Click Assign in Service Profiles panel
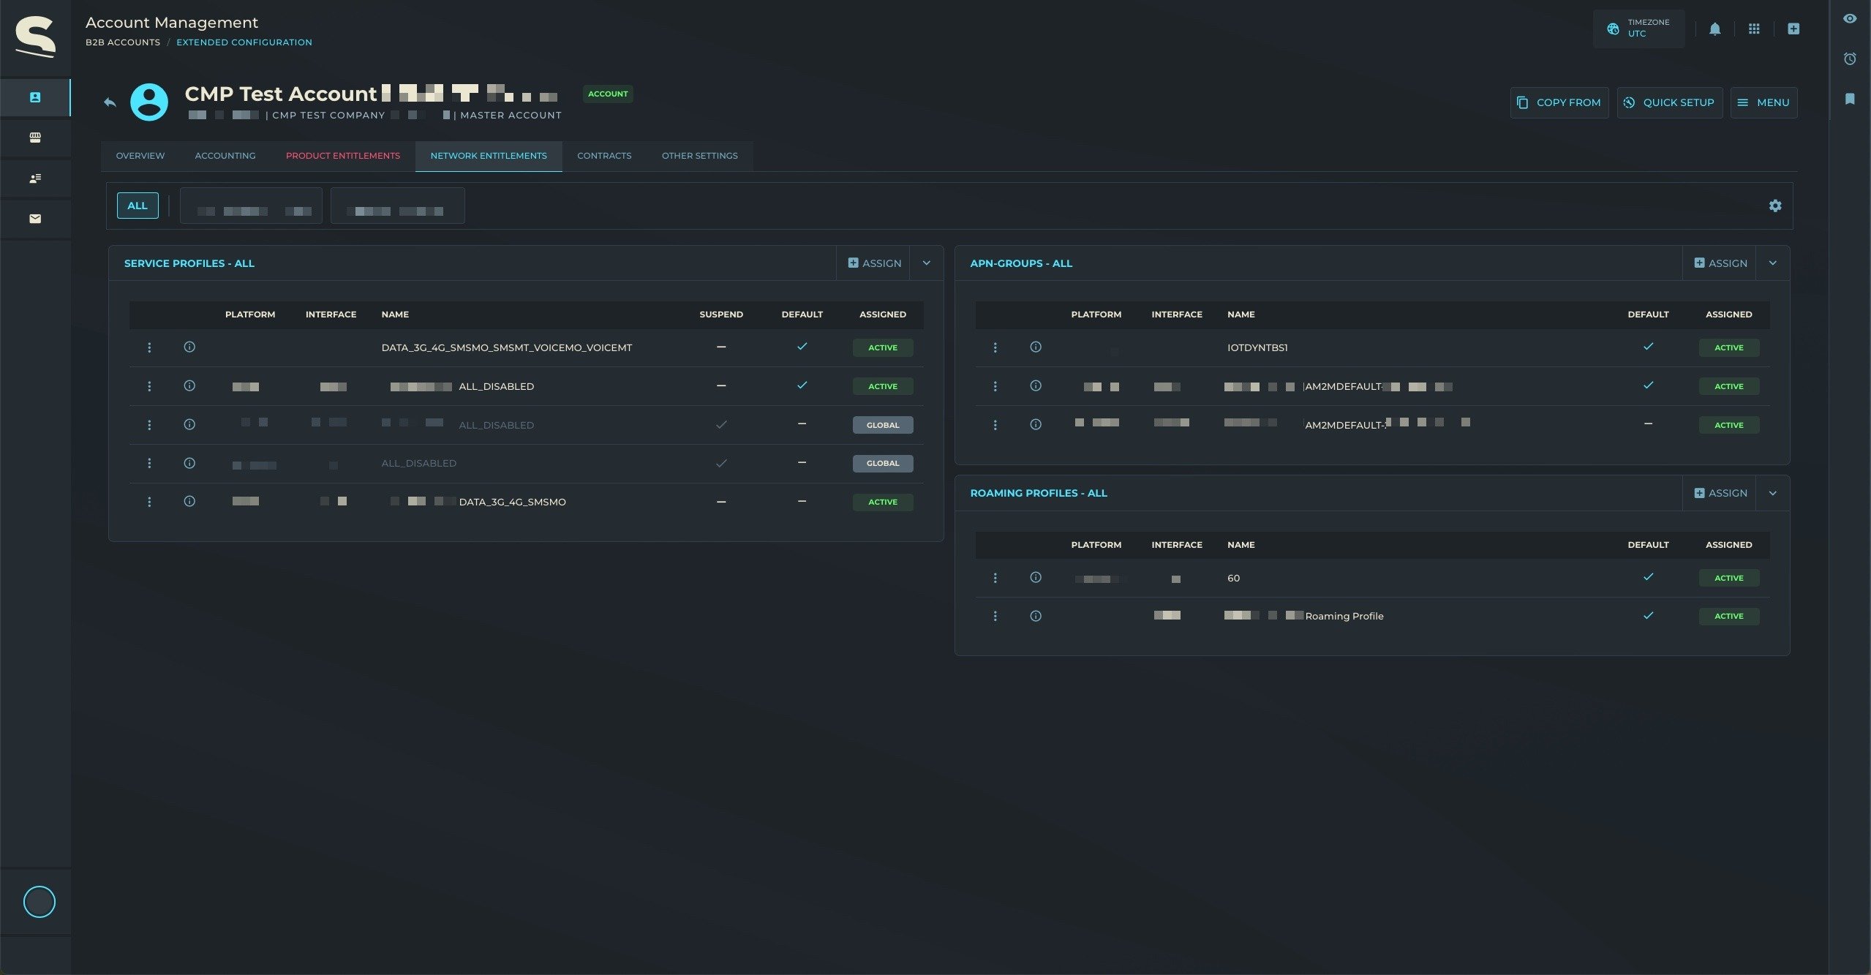Screen dimensions: 1871x975 tap(874, 263)
